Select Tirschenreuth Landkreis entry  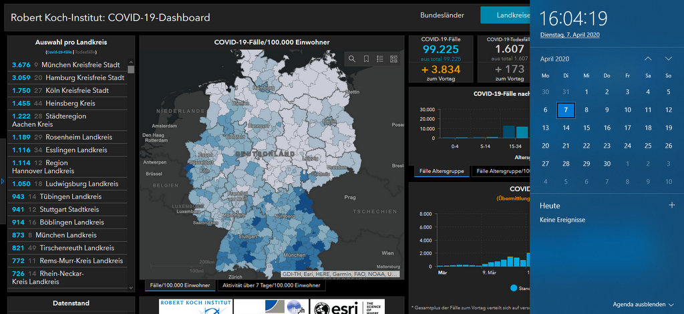click(x=67, y=248)
